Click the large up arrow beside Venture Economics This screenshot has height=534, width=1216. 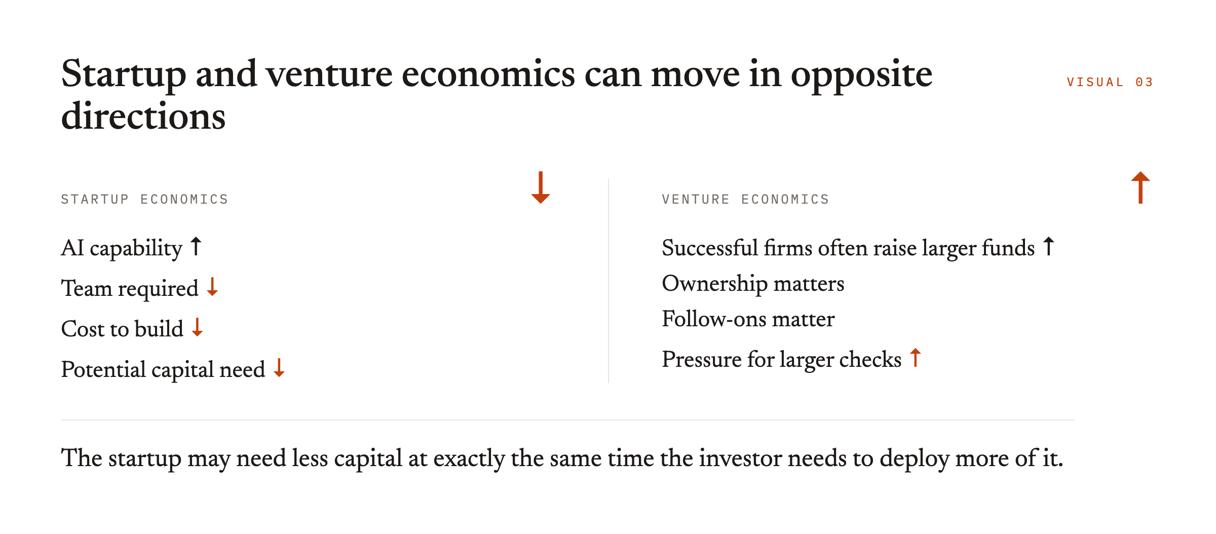pyautogui.click(x=1141, y=187)
